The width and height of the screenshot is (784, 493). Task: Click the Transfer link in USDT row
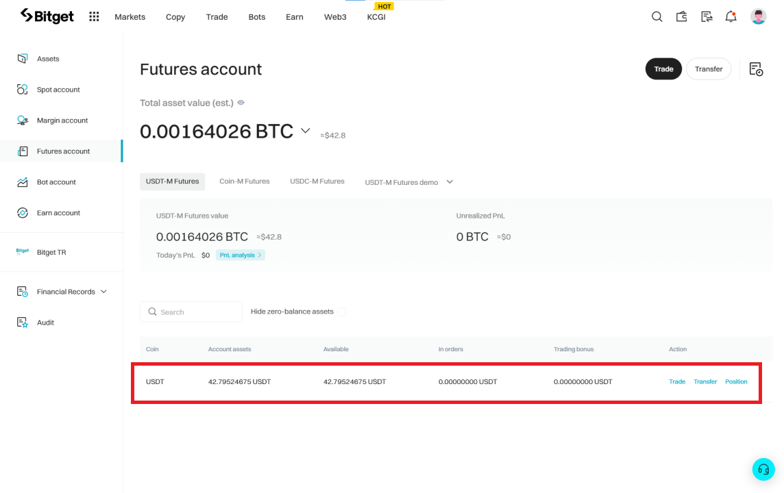(705, 381)
